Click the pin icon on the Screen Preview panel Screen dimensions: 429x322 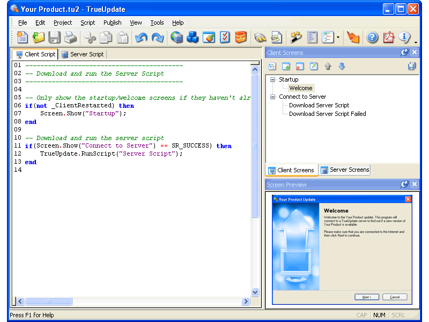(x=404, y=184)
